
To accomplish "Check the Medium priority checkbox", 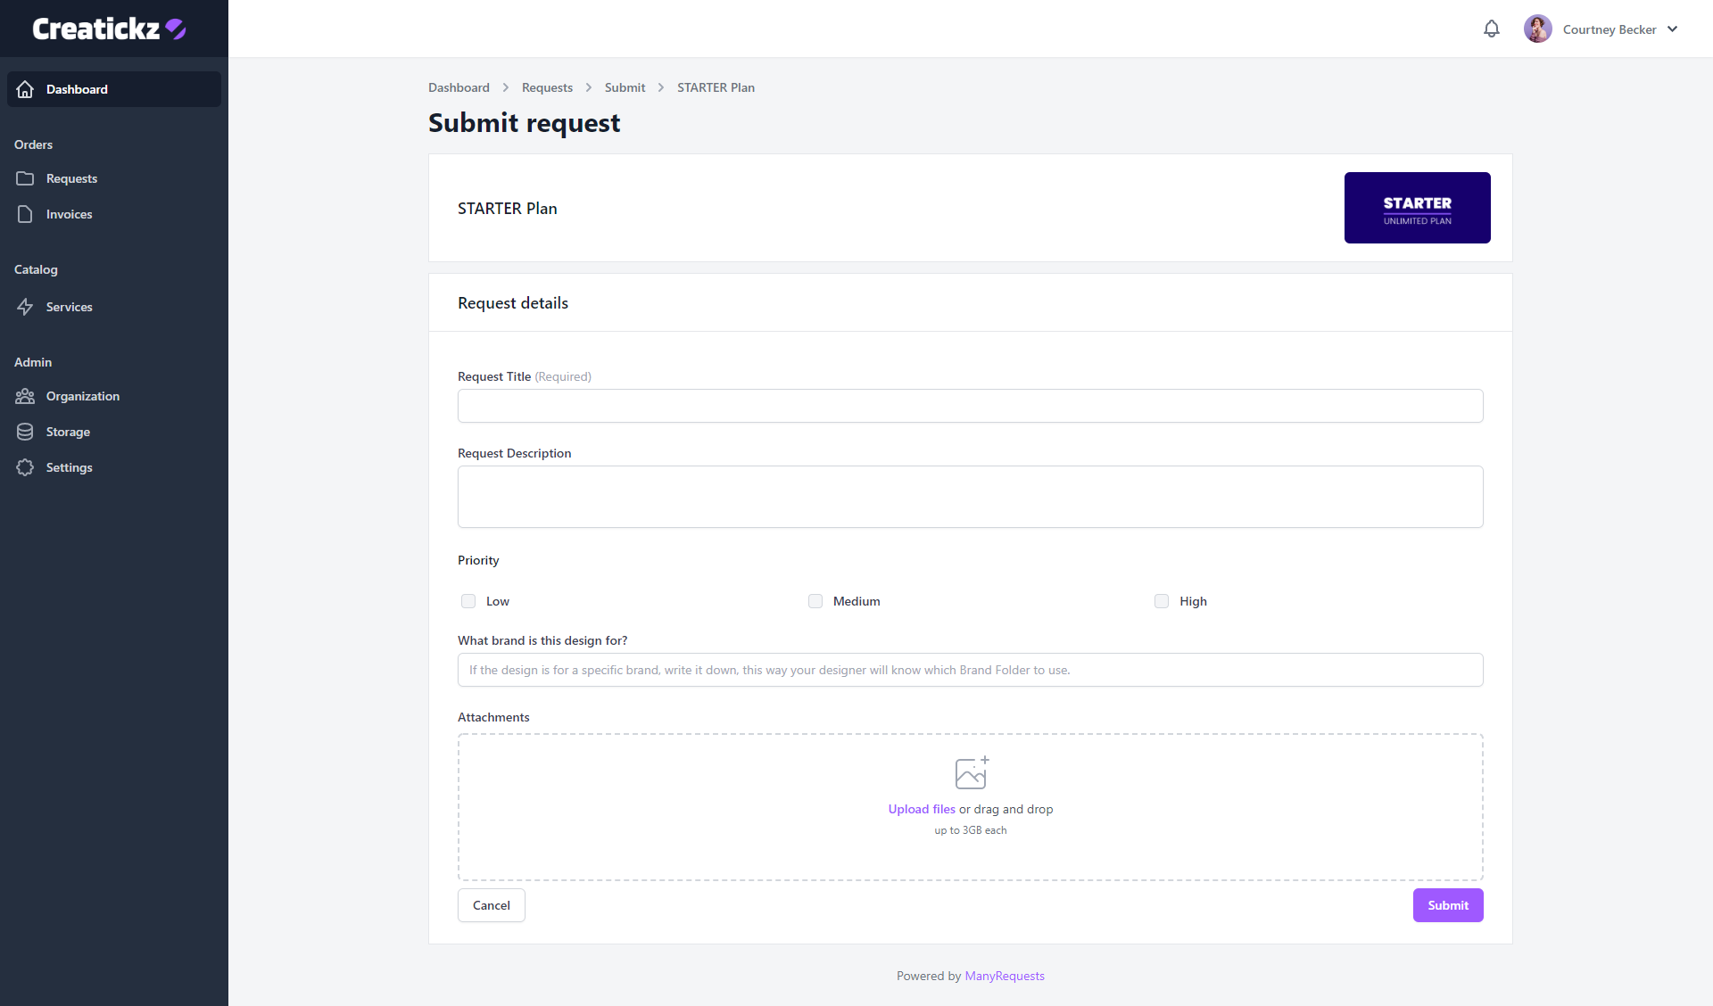I will tap(815, 601).
